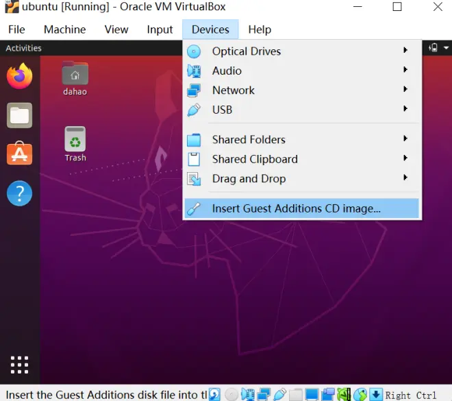Expand the Shared Clipboard submenu arrow
452x401 pixels.
point(405,158)
